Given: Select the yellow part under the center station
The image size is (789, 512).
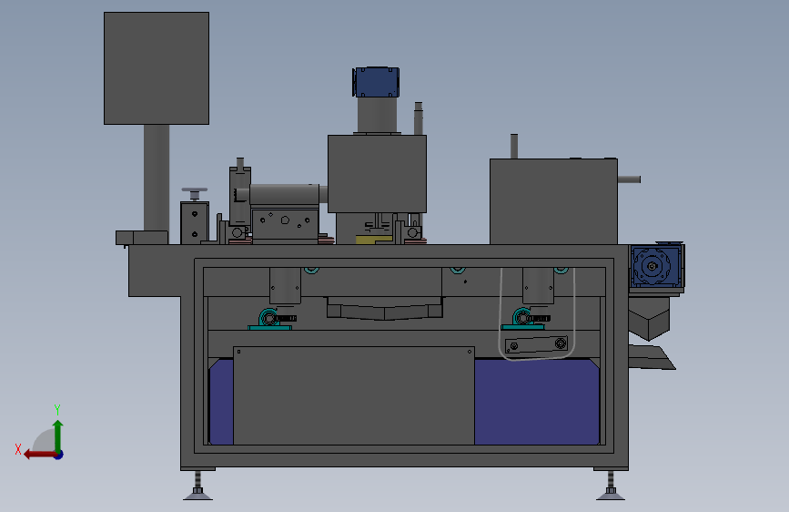Looking at the screenshot, I should pyautogui.click(x=373, y=240).
